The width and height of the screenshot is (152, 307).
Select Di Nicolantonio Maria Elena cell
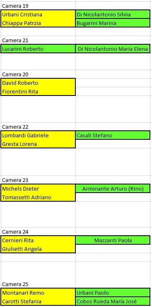point(113,49)
